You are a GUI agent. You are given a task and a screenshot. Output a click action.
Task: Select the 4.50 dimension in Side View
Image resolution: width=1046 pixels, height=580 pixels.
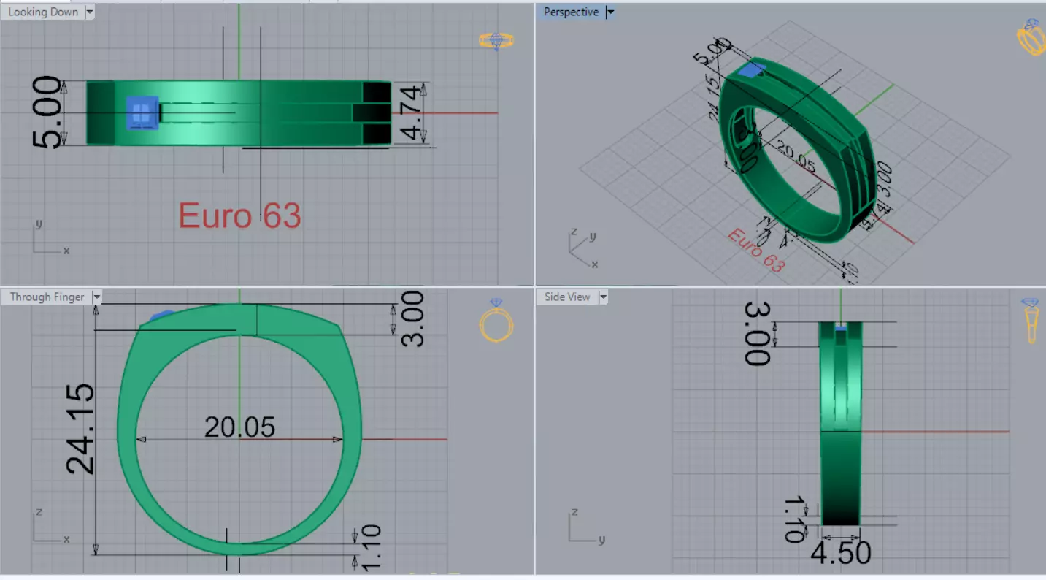[x=841, y=553]
